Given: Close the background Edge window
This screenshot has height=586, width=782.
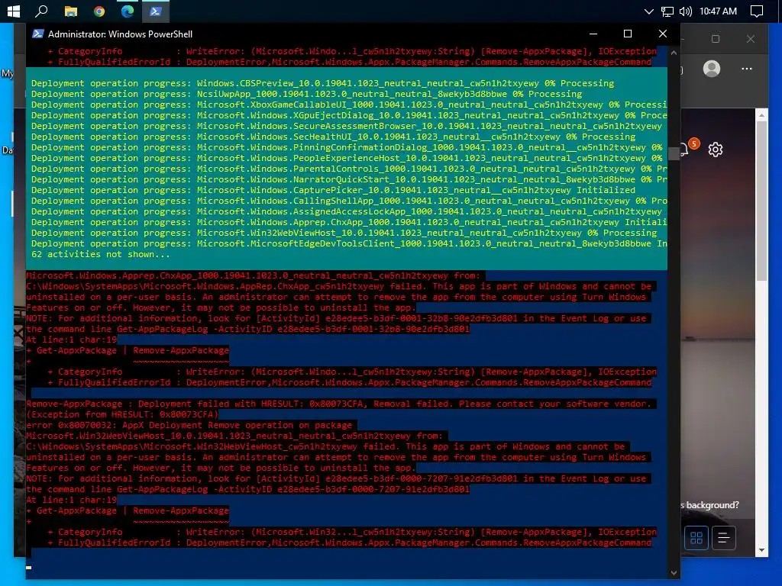Looking at the screenshot, I should pyautogui.click(x=751, y=39).
